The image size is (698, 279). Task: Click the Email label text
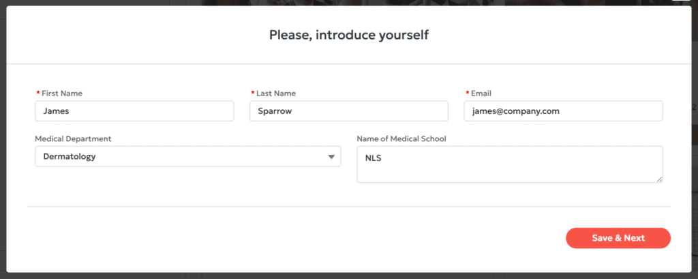click(481, 93)
